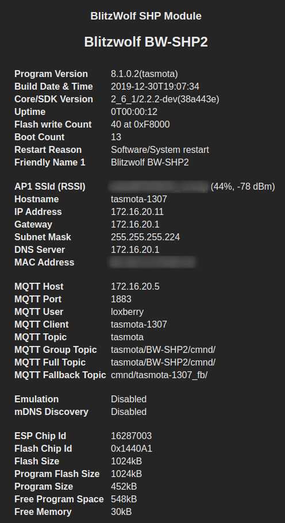Image resolution: width=285 pixels, height=523 pixels.
Task: Click the Hostname value tasmota-1307
Action: 138,199
